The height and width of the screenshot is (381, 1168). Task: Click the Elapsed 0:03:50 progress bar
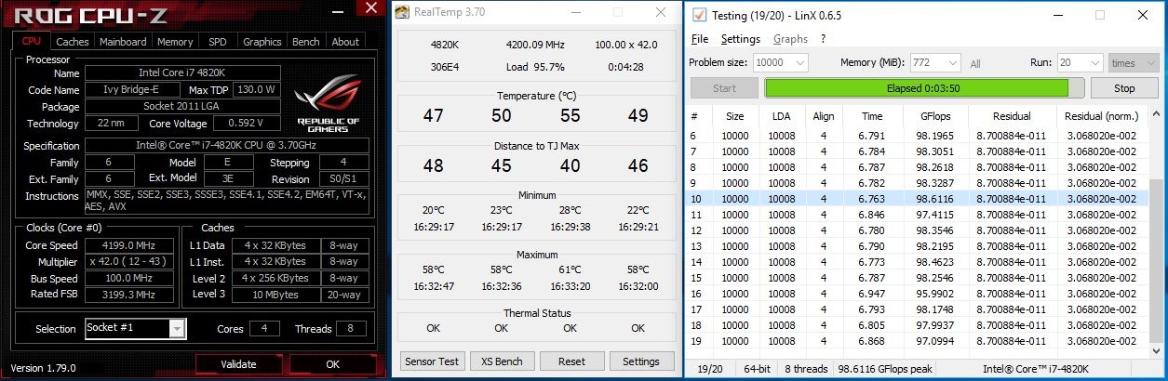(924, 88)
